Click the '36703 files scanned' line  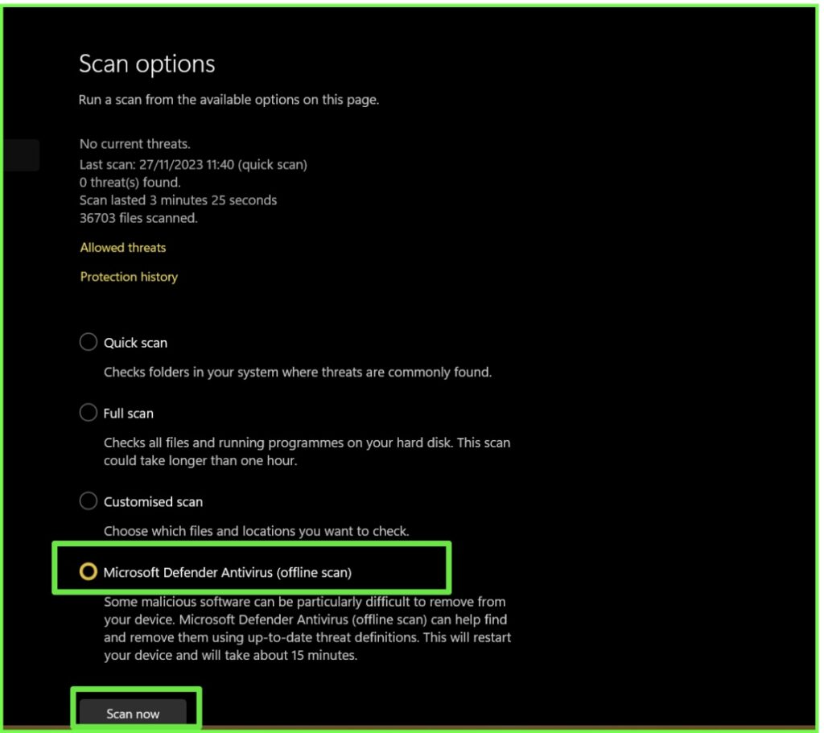[x=146, y=217]
